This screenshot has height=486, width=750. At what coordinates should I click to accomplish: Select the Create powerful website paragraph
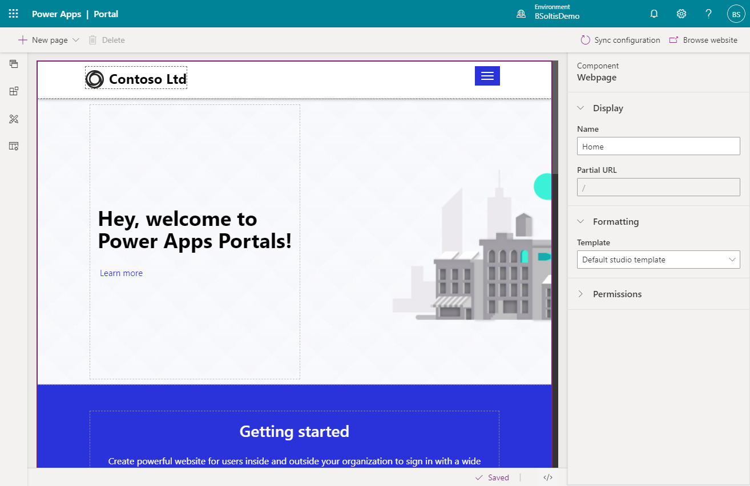pos(295,461)
